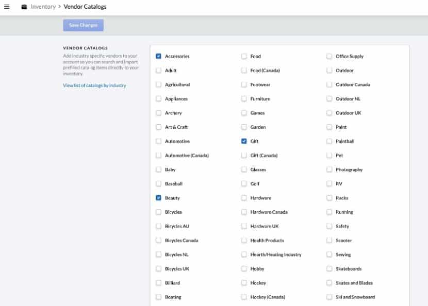Check the Baby catalog
This screenshot has height=306, width=428.
coord(159,169)
